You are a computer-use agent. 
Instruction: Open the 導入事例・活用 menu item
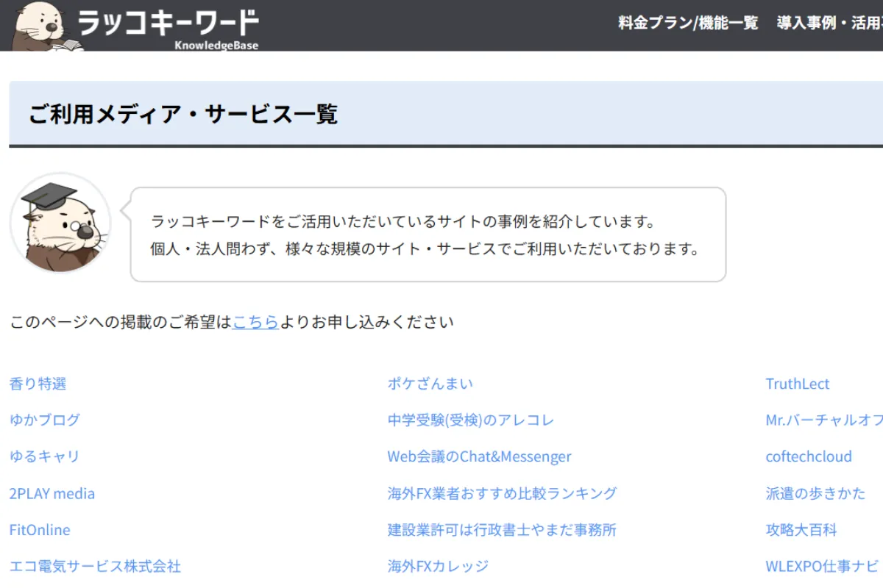[830, 24]
